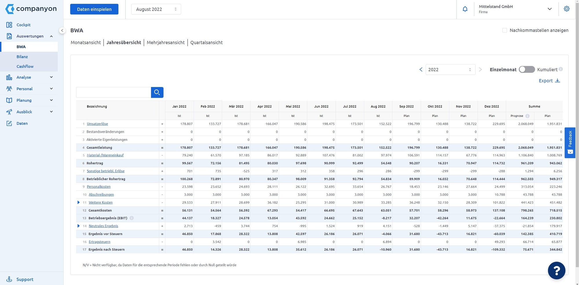Expand the Planung menu chevron
Screen dimensions: 579x285
(51, 100)
